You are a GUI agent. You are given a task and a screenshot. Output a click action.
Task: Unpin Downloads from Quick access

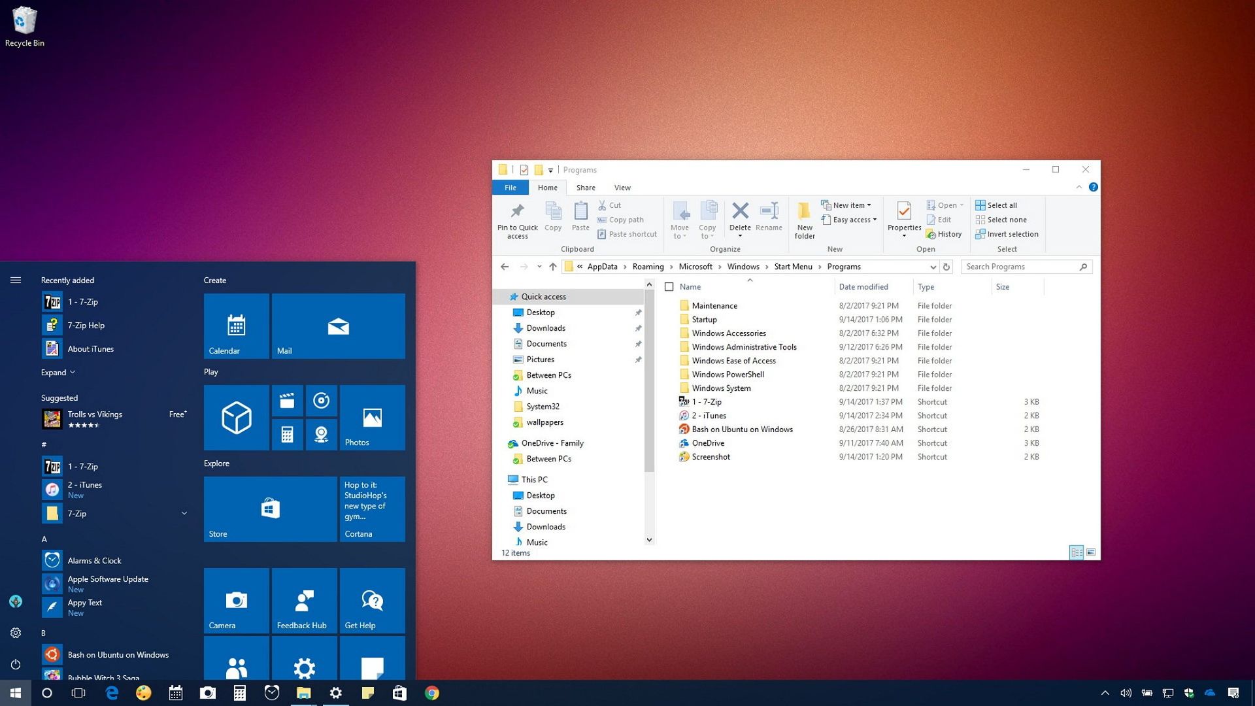pos(639,328)
